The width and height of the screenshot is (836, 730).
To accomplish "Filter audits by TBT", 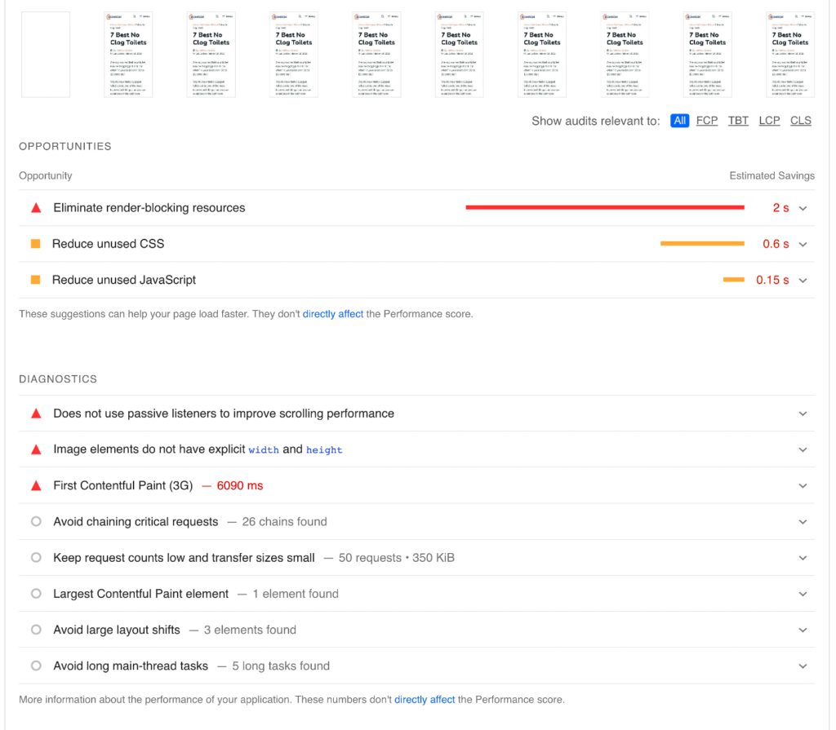I will pyautogui.click(x=738, y=121).
